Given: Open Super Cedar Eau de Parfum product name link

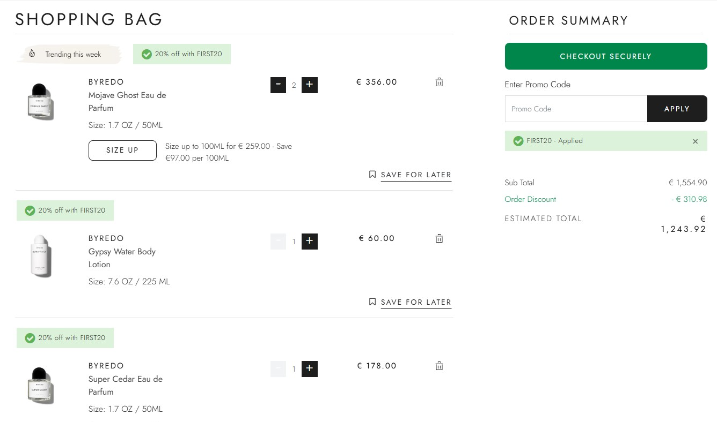Looking at the screenshot, I should click(126, 386).
